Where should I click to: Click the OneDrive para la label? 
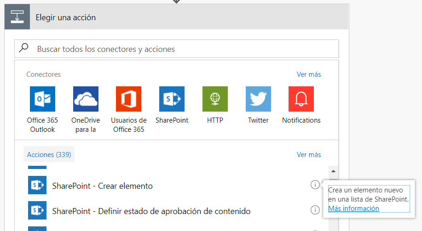pos(86,125)
